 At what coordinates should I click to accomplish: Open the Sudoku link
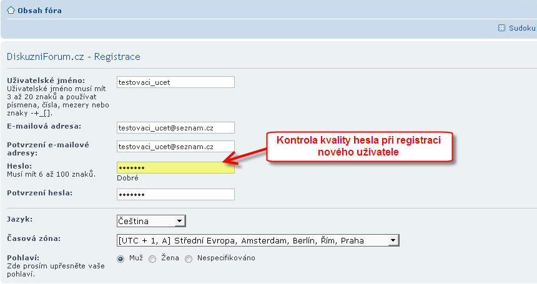(x=522, y=28)
